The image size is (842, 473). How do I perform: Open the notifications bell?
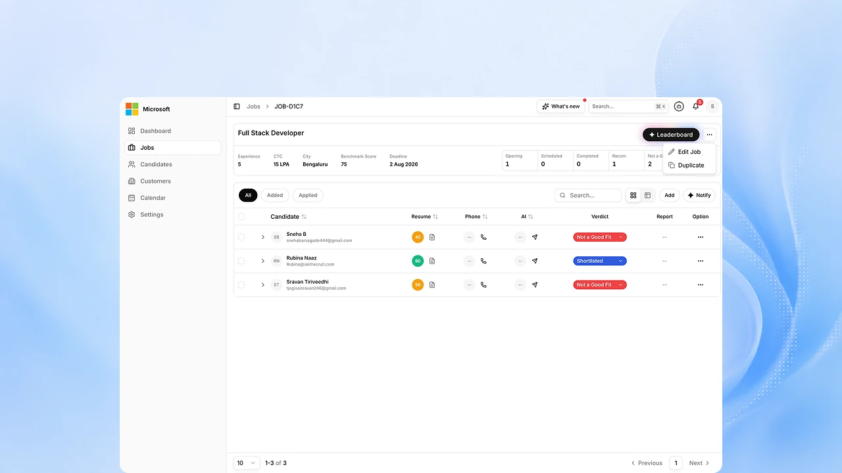point(696,106)
